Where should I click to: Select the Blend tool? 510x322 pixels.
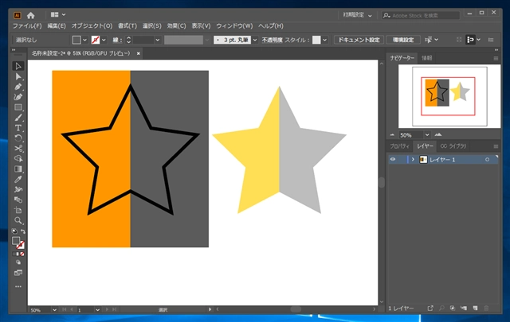pyautogui.click(x=18, y=200)
